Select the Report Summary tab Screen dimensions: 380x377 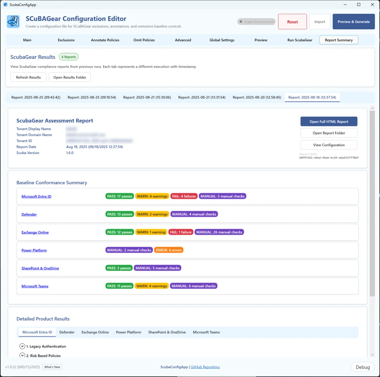point(339,40)
